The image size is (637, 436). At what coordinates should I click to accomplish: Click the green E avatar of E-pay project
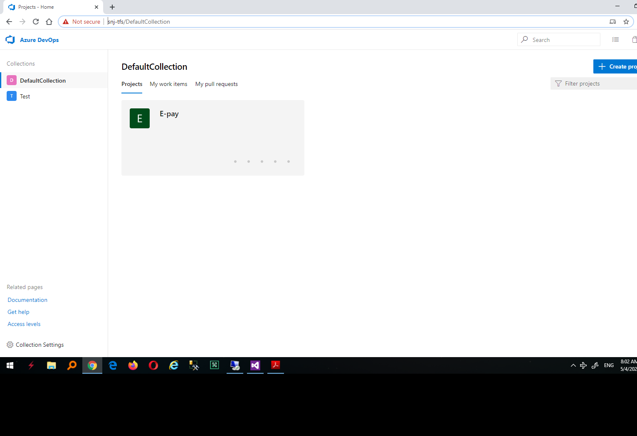[140, 118]
